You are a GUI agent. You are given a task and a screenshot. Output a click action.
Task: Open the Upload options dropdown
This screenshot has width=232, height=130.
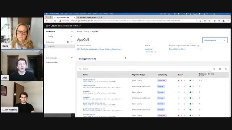click(215, 40)
